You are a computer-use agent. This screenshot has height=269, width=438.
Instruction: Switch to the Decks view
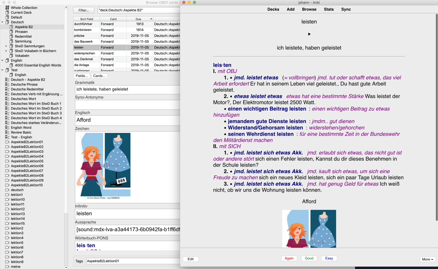[x=273, y=9]
